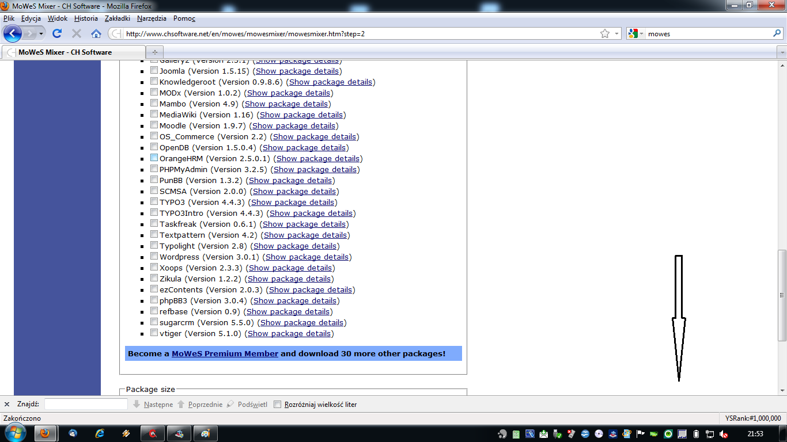Close the find bar with X
787x442 pixels.
pyautogui.click(x=7, y=404)
